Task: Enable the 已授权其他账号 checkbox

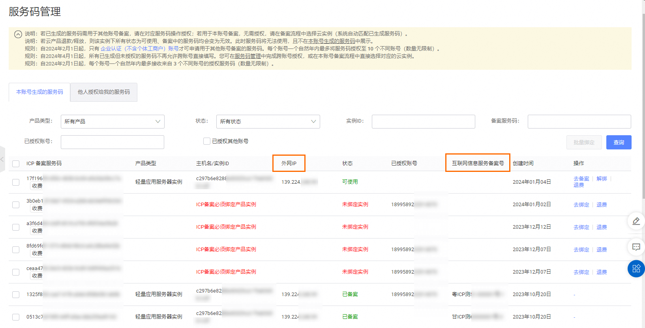Action: click(x=206, y=141)
